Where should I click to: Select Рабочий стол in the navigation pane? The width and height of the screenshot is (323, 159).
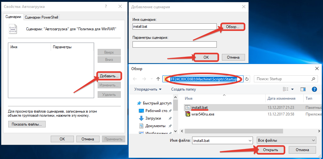pyautogui.click(x=156, y=111)
